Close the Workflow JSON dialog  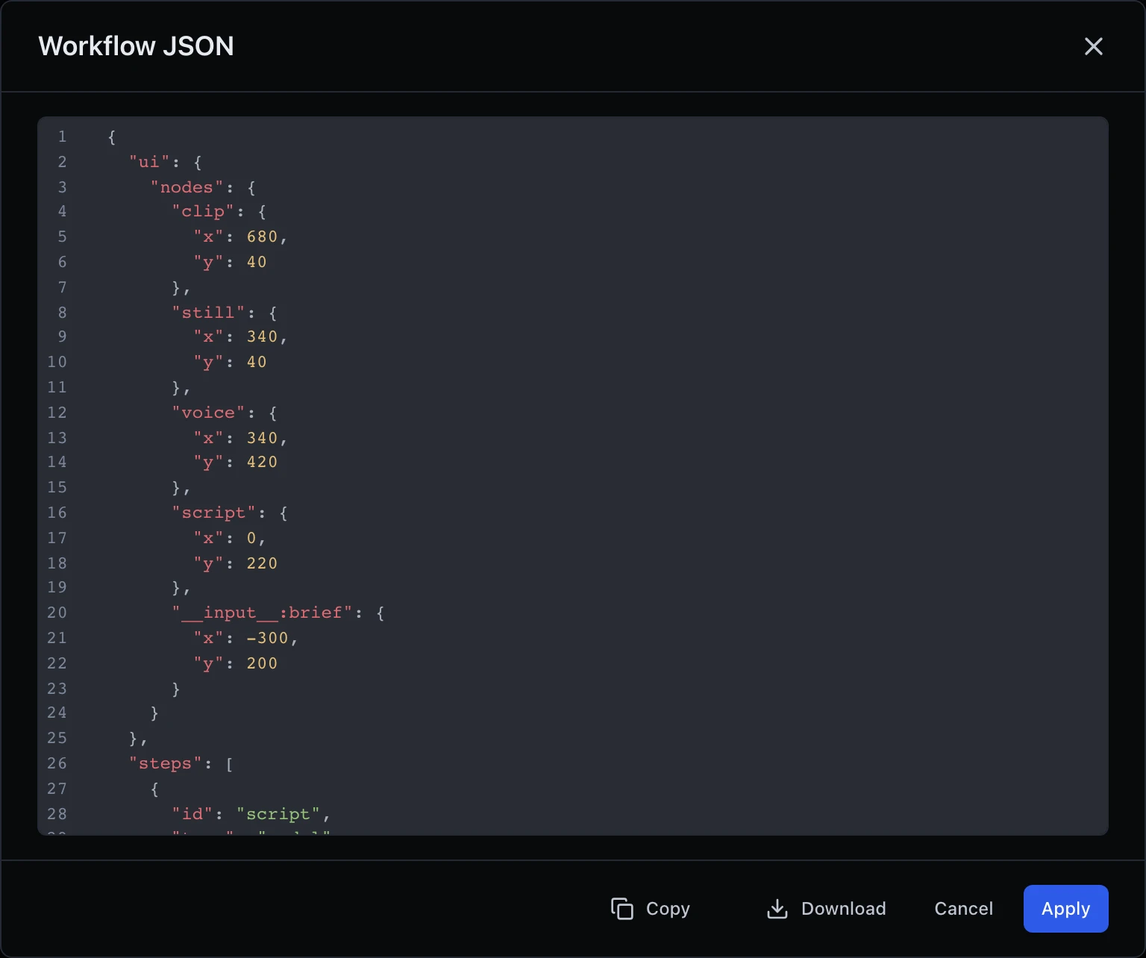[x=1093, y=46]
